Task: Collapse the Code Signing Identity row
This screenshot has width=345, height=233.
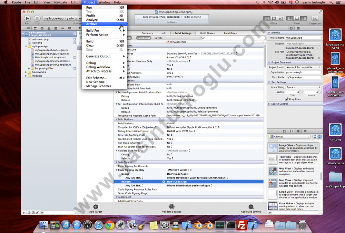Action: (x=116, y=170)
